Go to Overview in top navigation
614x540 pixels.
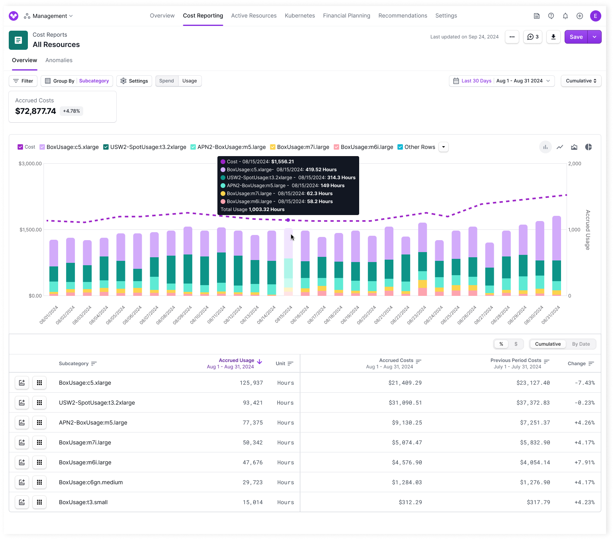[x=162, y=16]
